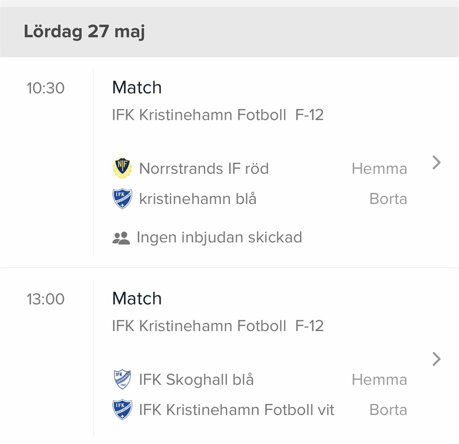Select the IFK Skoghall blå team name
459x444 pixels.
[x=196, y=379]
